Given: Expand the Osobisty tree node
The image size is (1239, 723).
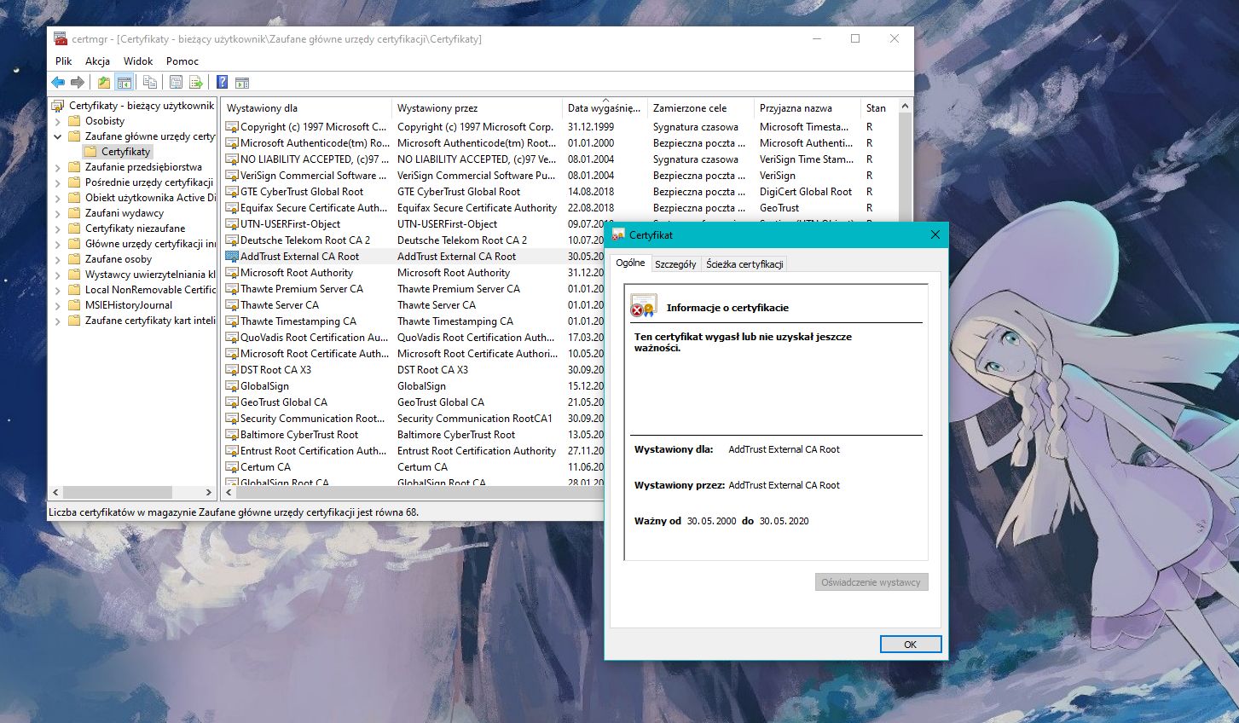Looking at the screenshot, I should coord(58,121).
